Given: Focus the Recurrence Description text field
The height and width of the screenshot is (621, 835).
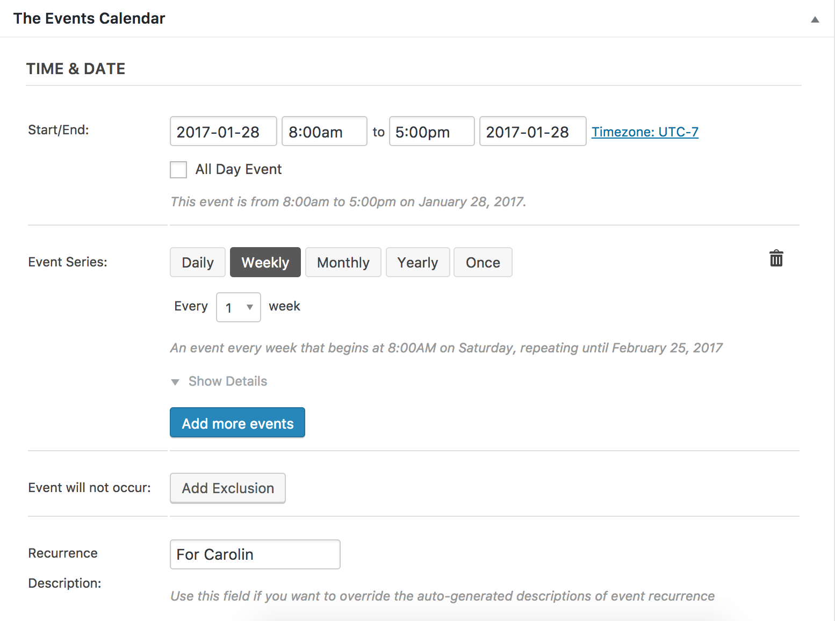Looking at the screenshot, I should [x=255, y=554].
